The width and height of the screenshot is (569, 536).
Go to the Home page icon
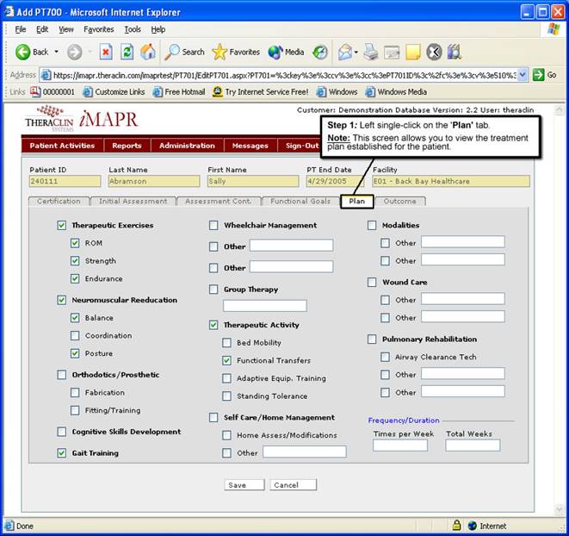coord(149,52)
